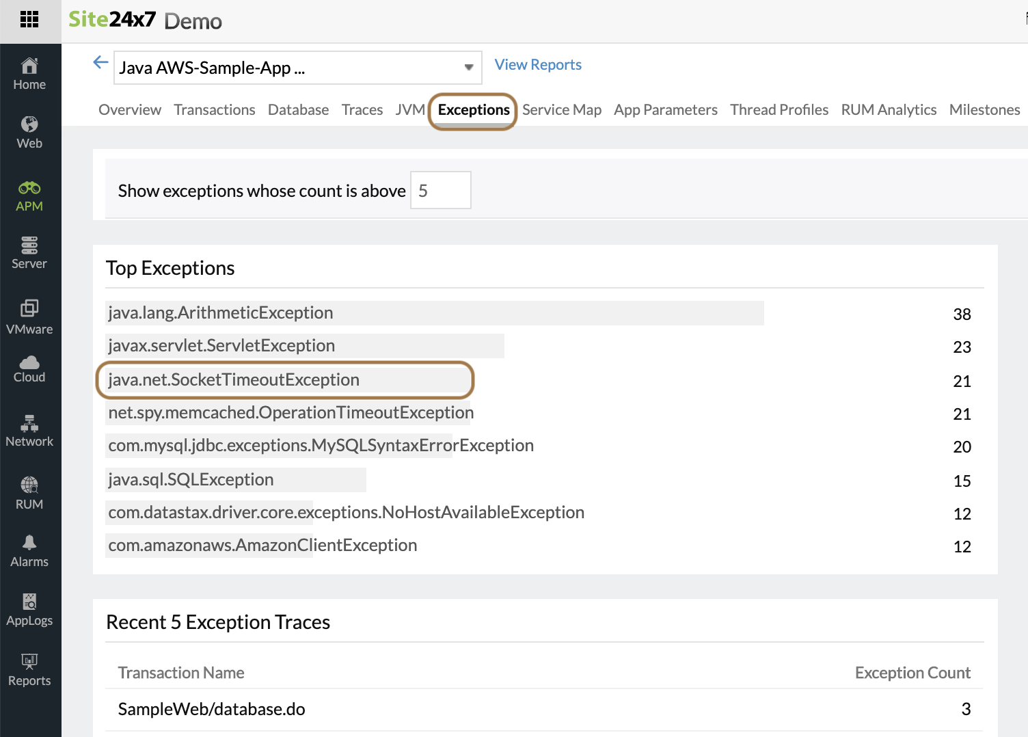Click the exception count threshold field
Image resolution: width=1028 pixels, height=737 pixels.
click(440, 191)
